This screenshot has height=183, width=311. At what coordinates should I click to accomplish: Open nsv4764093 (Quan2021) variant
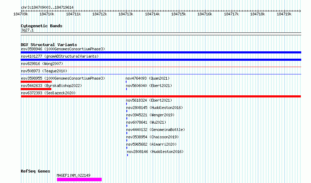[147, 78]
